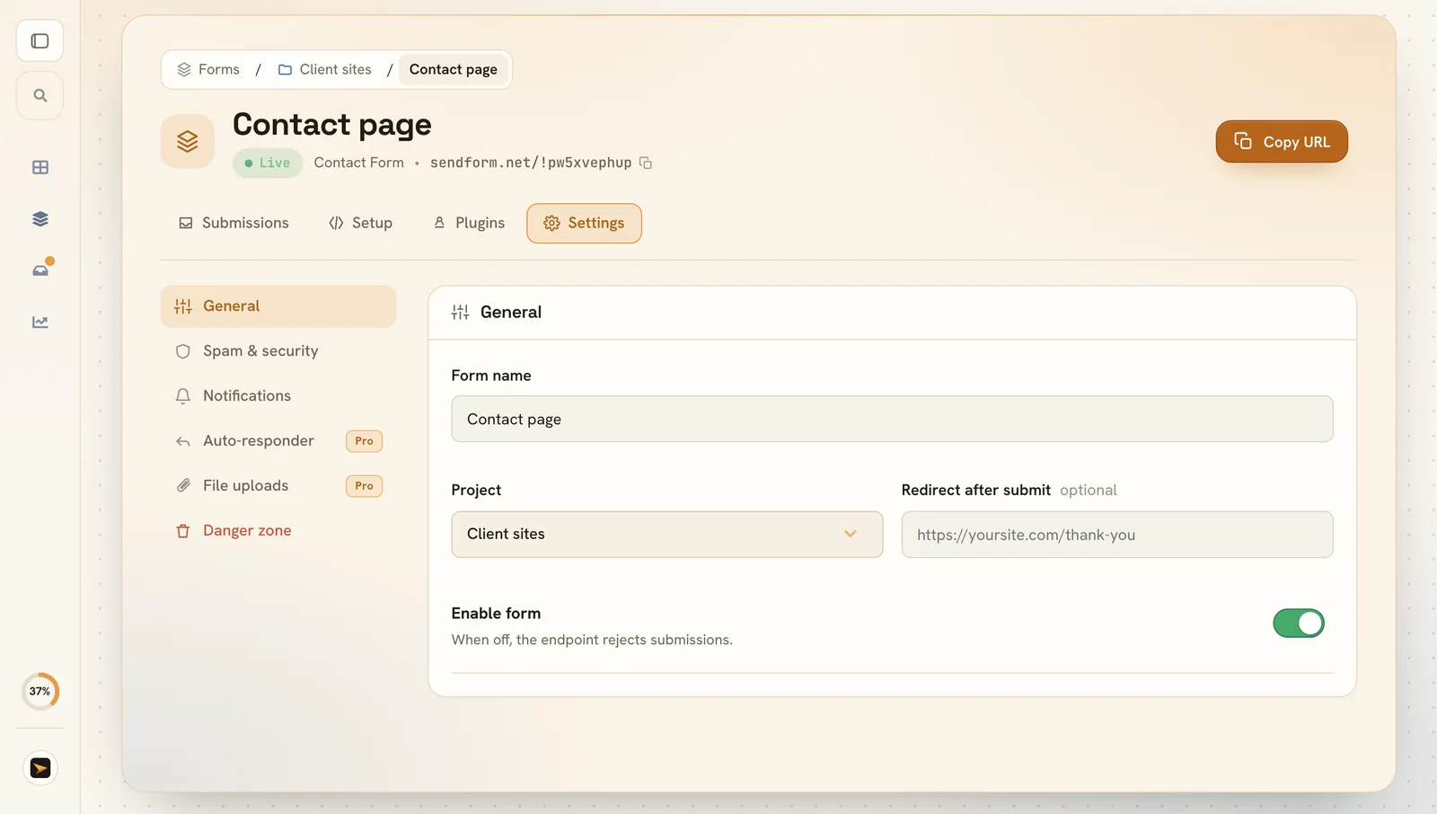Image resolution: width=1437 pixels, height=814 pixels.
Task: Go to Forms in the breadcrumb
Action: pos(208,69)
